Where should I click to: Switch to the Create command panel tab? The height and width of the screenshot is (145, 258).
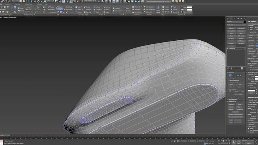point(228,19)
